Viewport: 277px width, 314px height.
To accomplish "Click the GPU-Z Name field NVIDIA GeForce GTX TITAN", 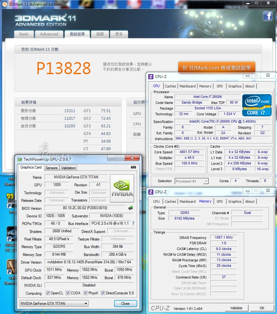I will (x=76, y=177).
